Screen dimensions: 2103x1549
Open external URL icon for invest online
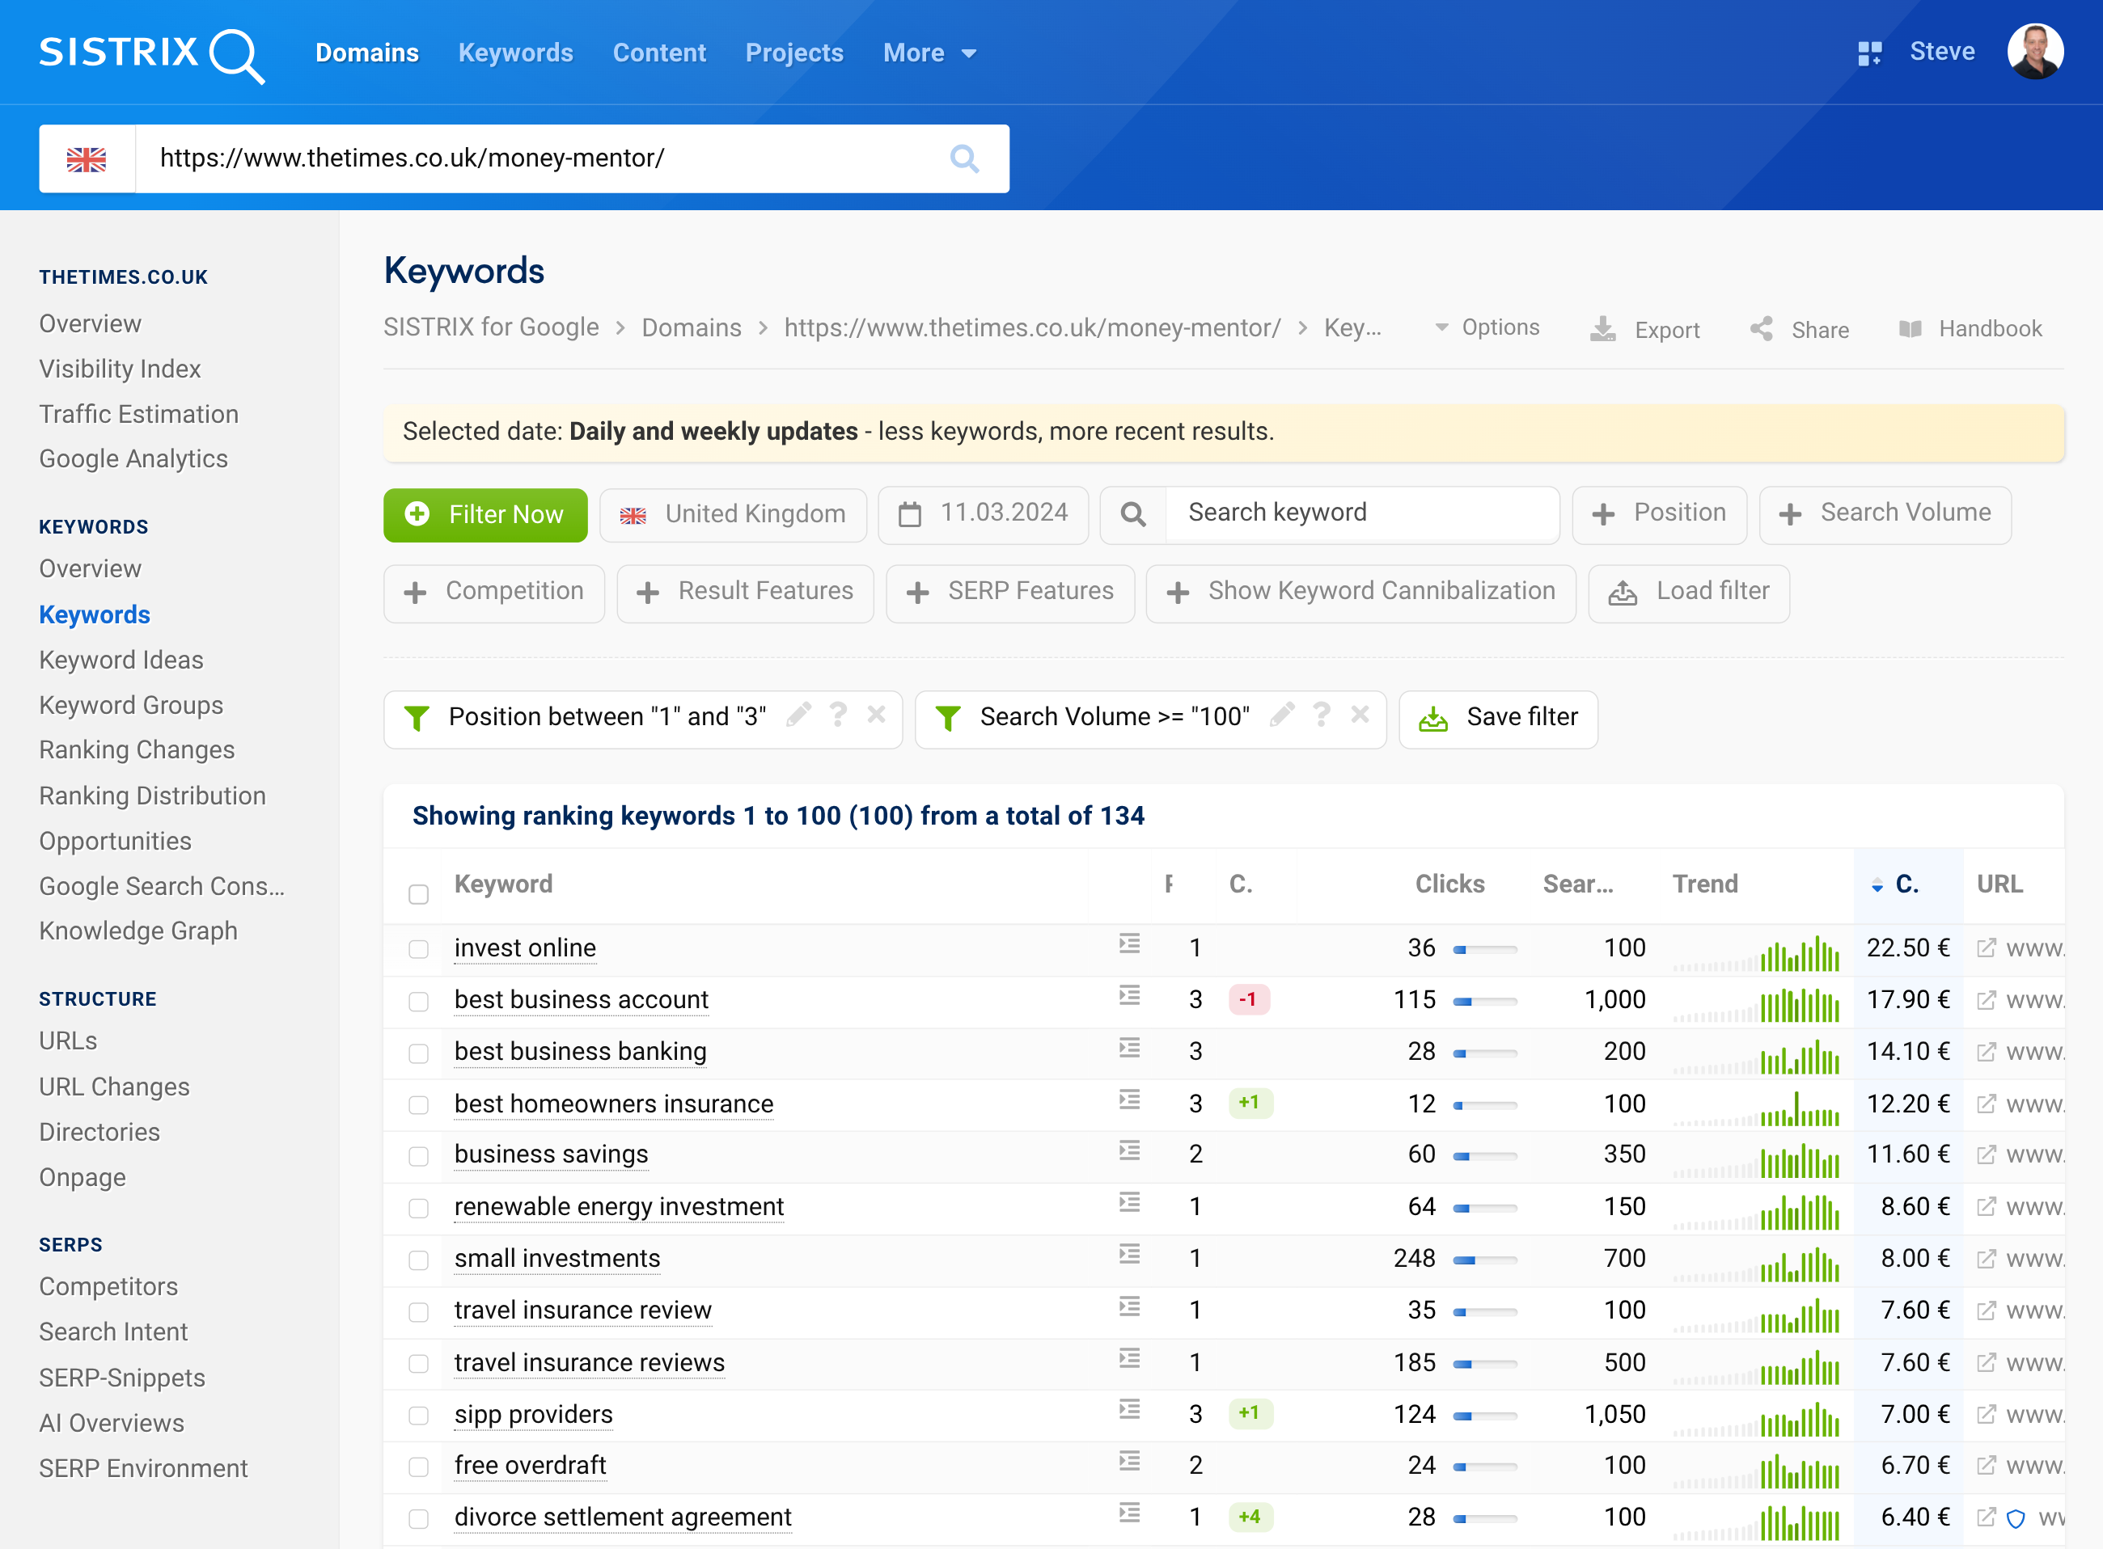1987,948
